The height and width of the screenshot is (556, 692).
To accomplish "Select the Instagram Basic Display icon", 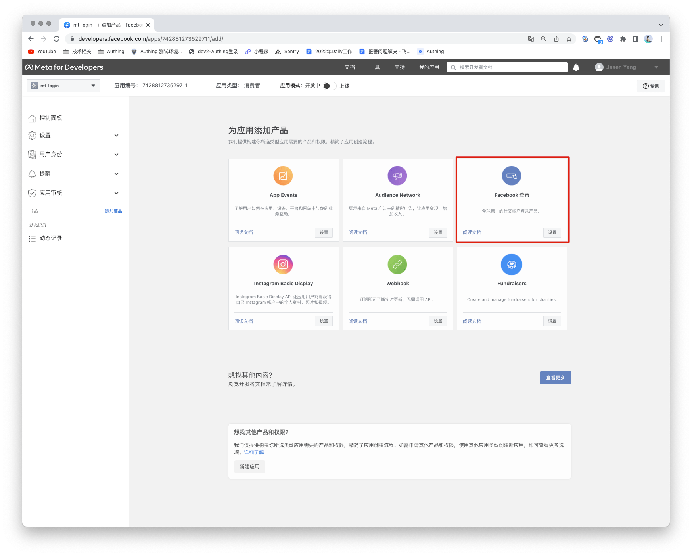I will (283, 264).
